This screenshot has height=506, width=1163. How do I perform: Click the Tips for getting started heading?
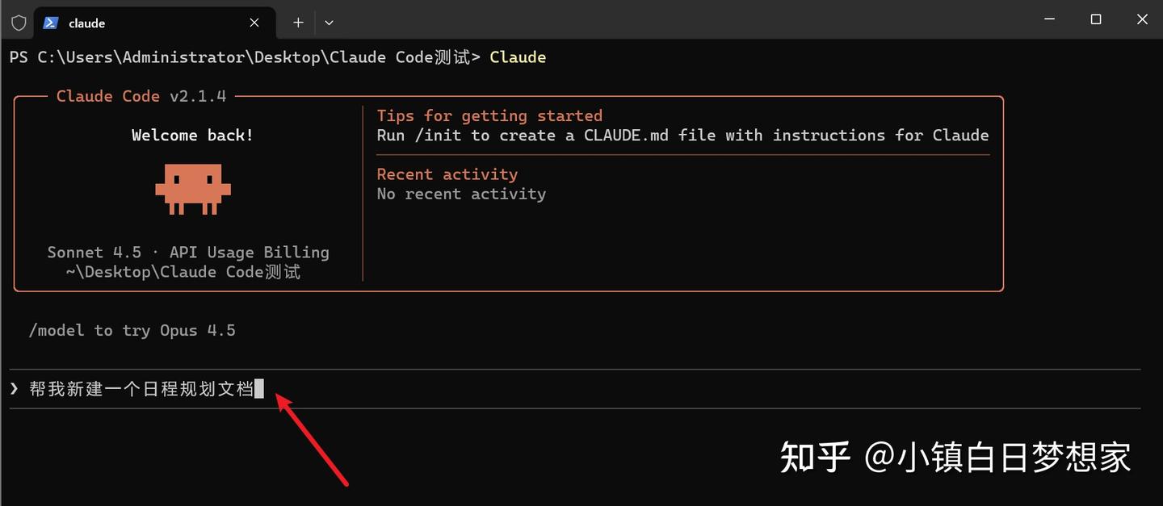coord(489,115)
